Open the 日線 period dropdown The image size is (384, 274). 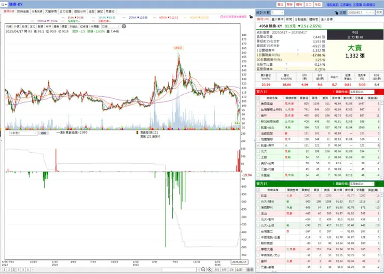point(111,26)
